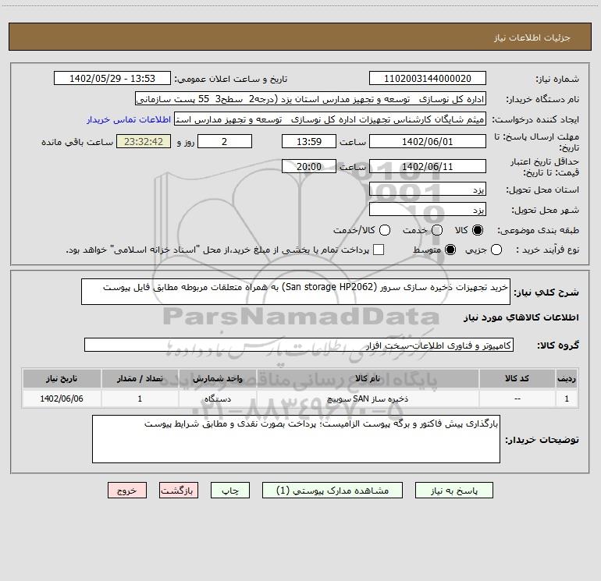601x581 pixels.
Task: Click the تعداد / مقدار column header
Action: [x=140, y=378]
